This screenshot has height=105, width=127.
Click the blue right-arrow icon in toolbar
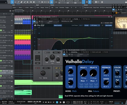pos(89,2)
